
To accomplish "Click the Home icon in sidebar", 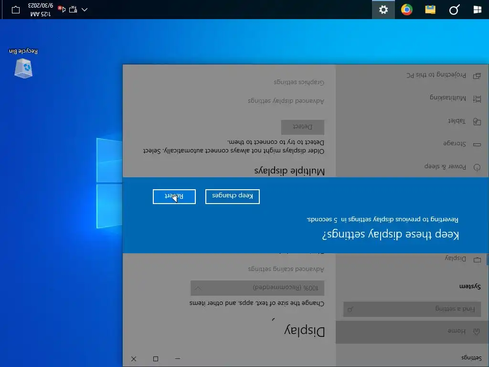I will tap(477, 332).
